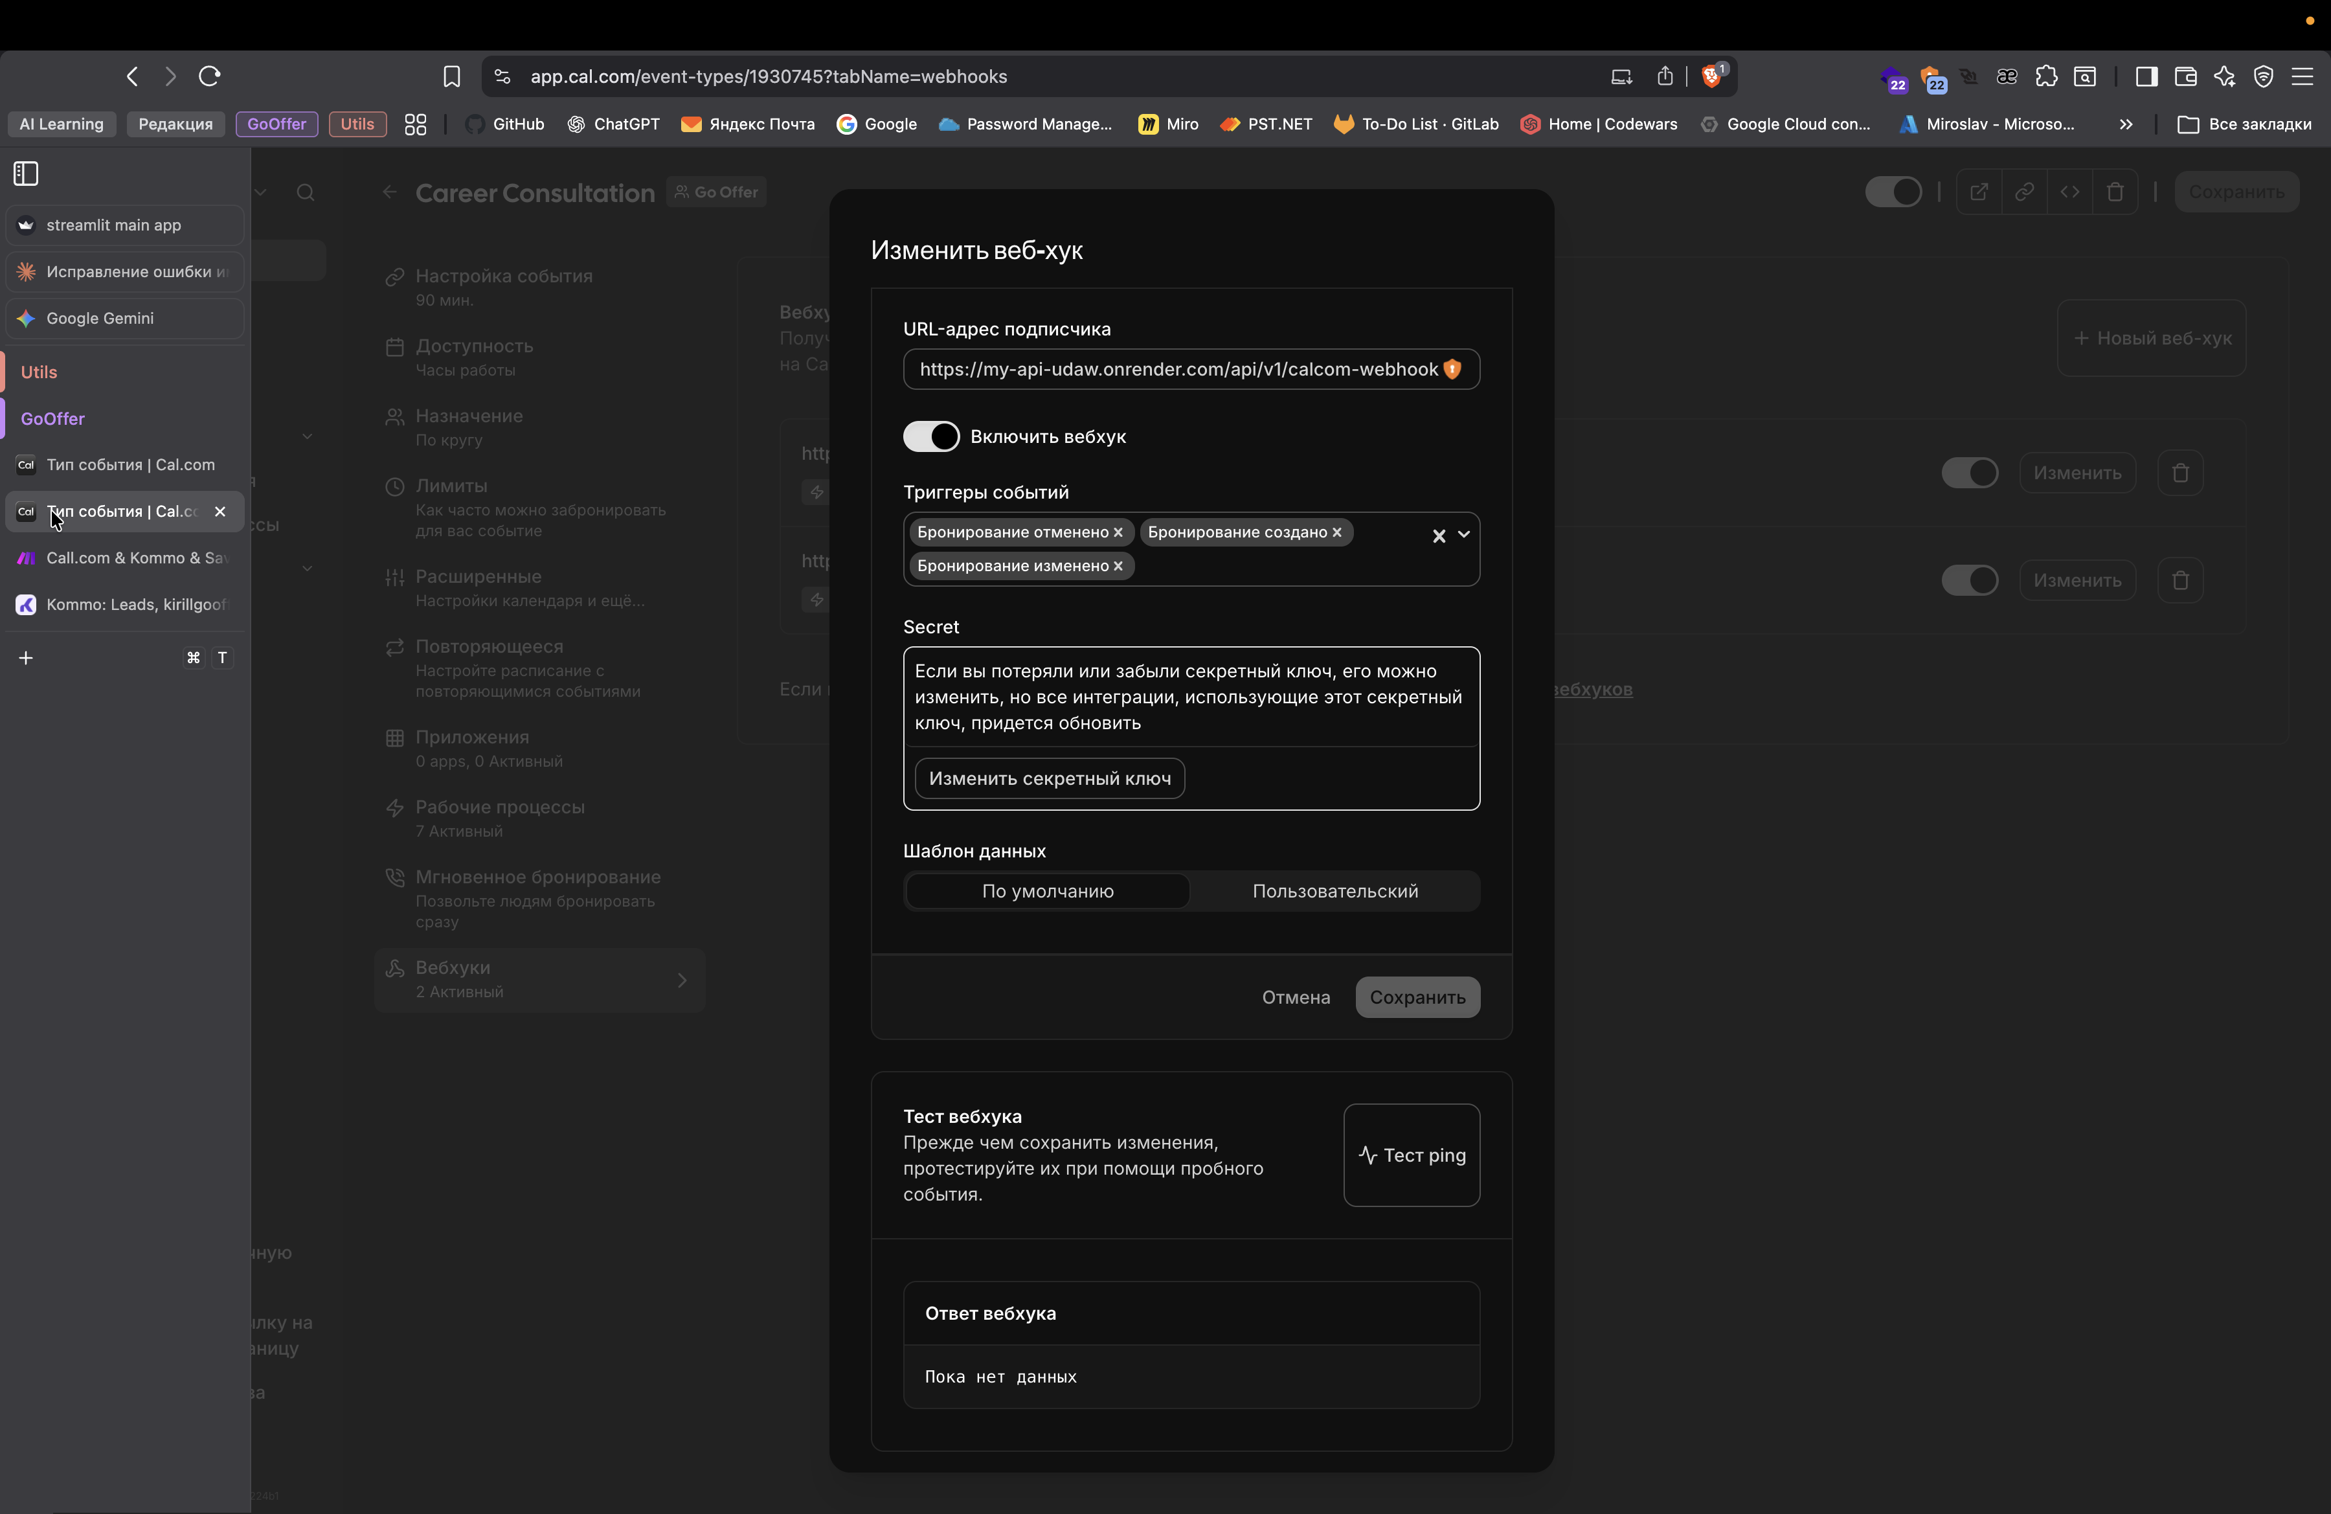
Task: Click the bookmark icon in address bar
Action: (x=451, y=76)
